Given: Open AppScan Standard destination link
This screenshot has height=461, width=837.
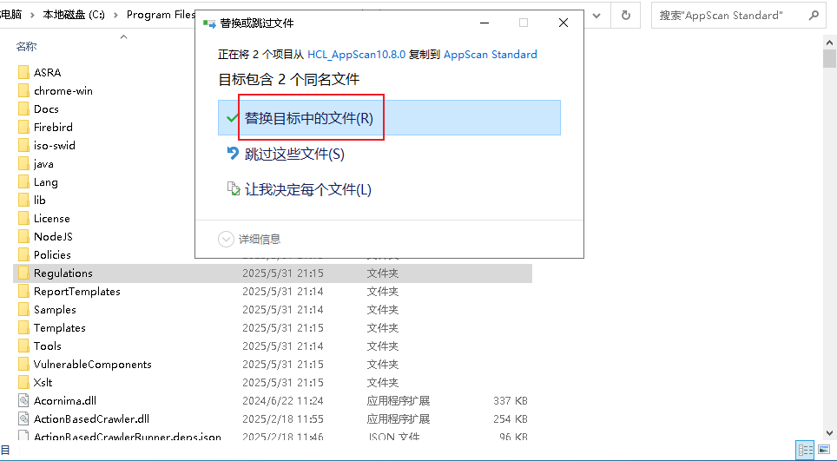Looking at the screenshot, I should coord(490,55).
